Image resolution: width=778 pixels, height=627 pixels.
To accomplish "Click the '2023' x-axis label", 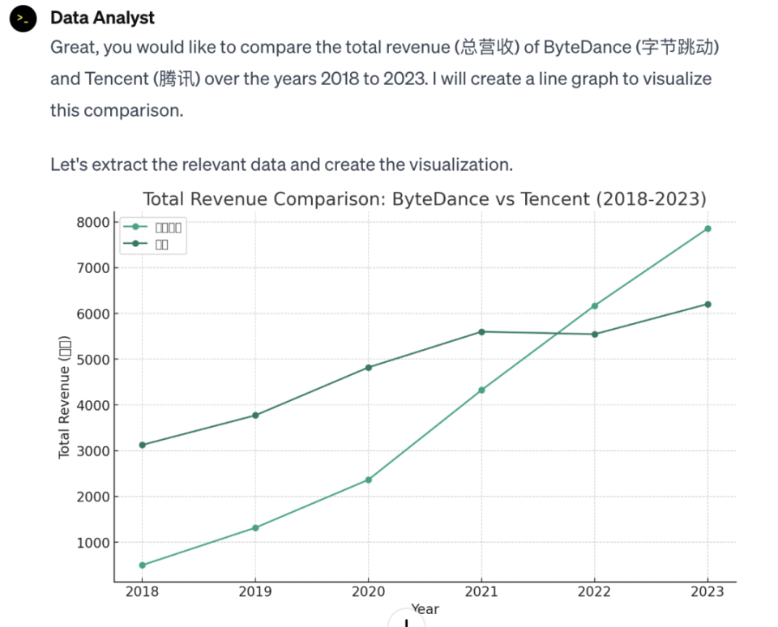I will click(x=707, y=592).
